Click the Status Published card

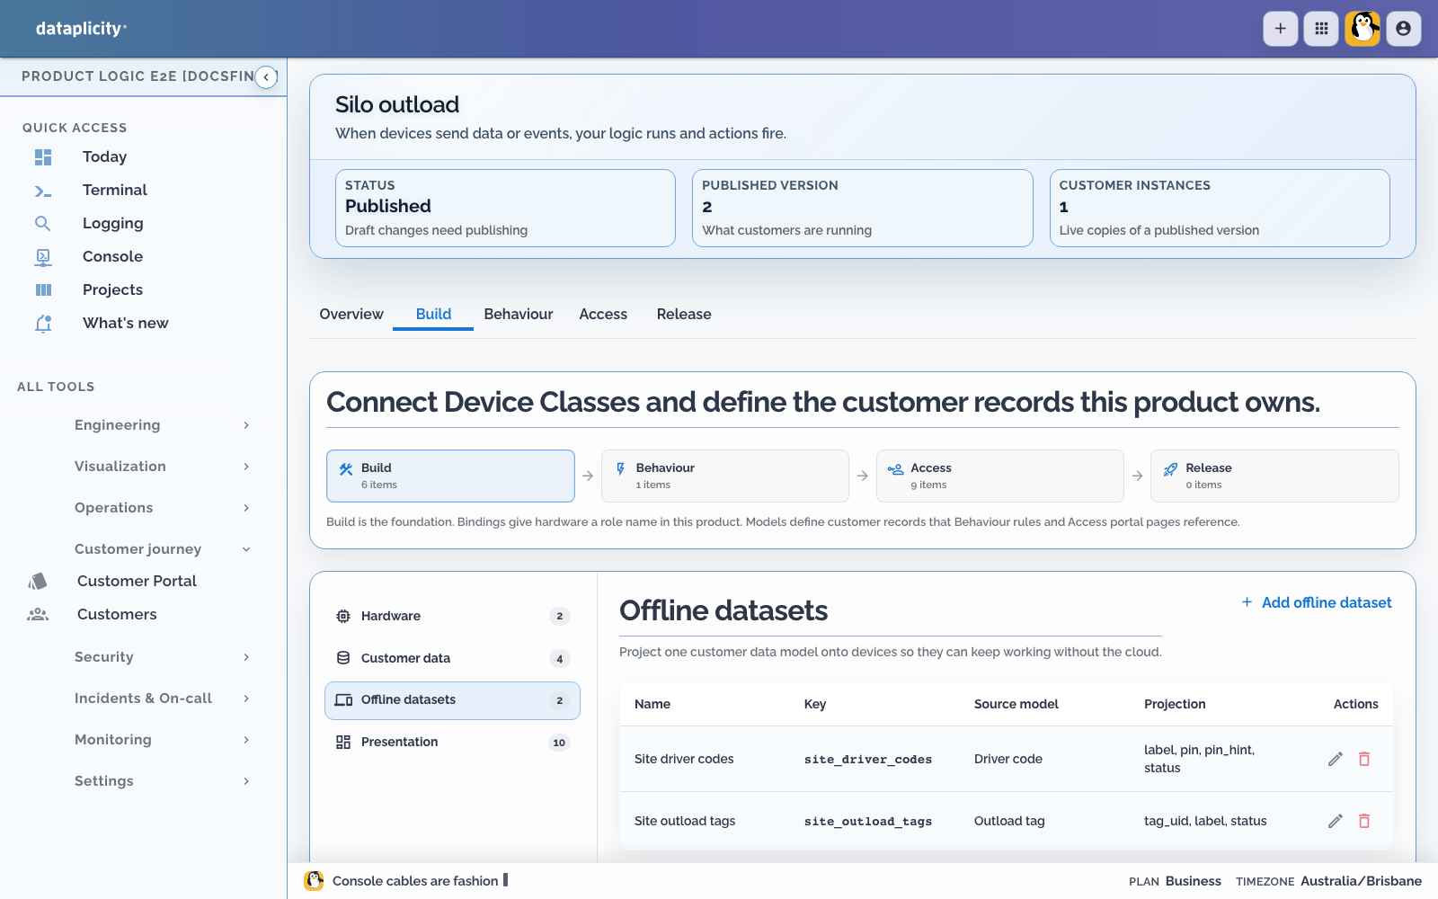[505, 209]
